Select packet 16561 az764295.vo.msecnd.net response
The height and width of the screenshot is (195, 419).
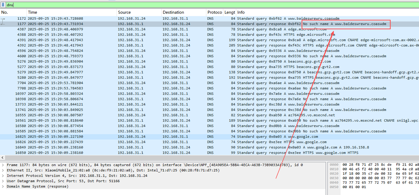tap(131, 121)
